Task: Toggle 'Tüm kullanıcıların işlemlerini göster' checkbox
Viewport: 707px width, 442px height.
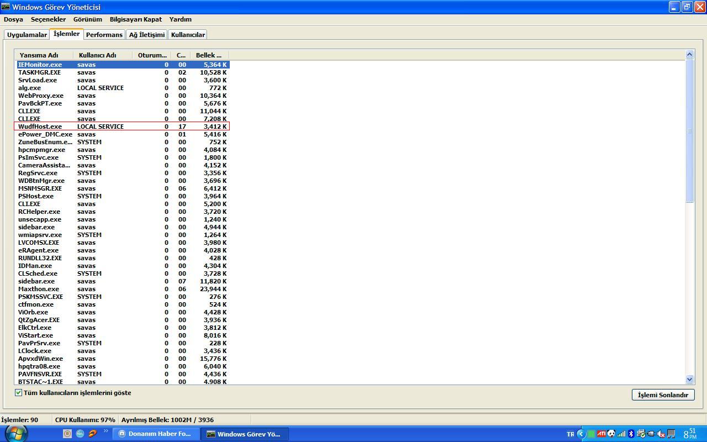Action: 18,393
